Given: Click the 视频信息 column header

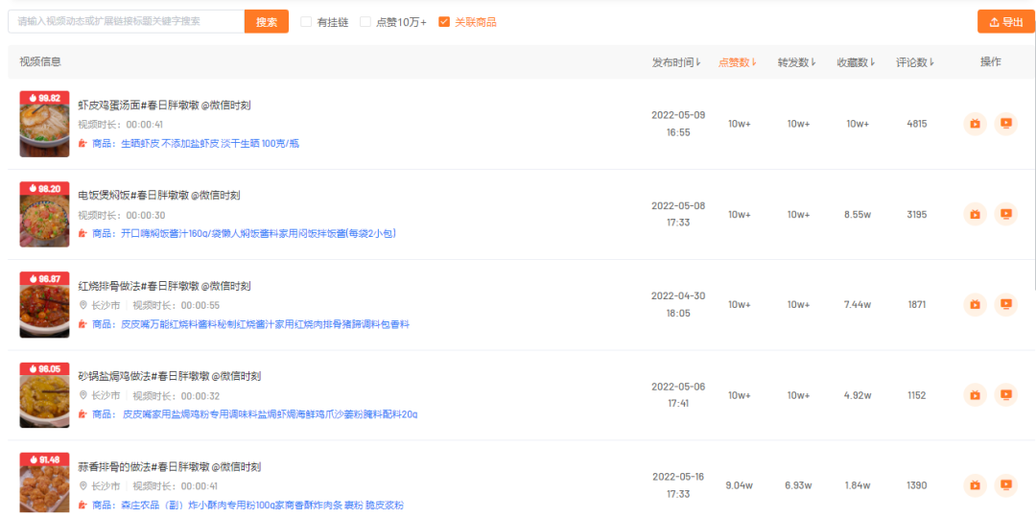Looking at the screenshot, I should pos(40,62).
